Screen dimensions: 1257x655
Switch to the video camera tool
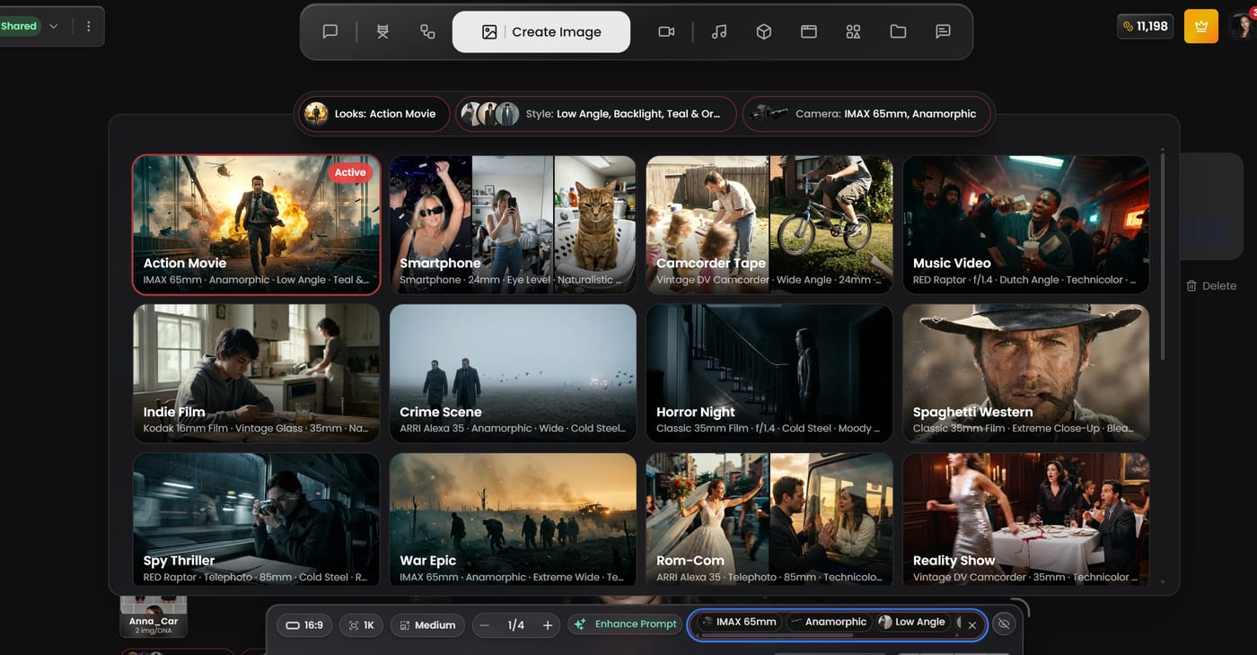(x=666, y=31)
